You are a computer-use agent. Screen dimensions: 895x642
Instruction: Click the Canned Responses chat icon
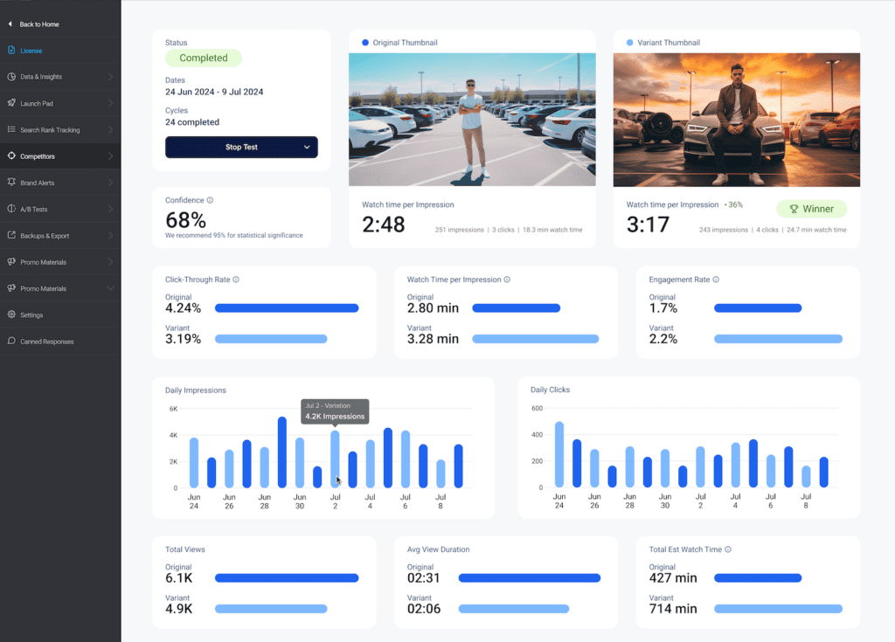(11, 342)
